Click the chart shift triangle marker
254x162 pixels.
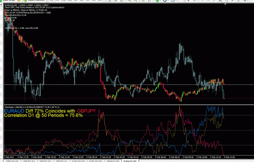(225, 4)
